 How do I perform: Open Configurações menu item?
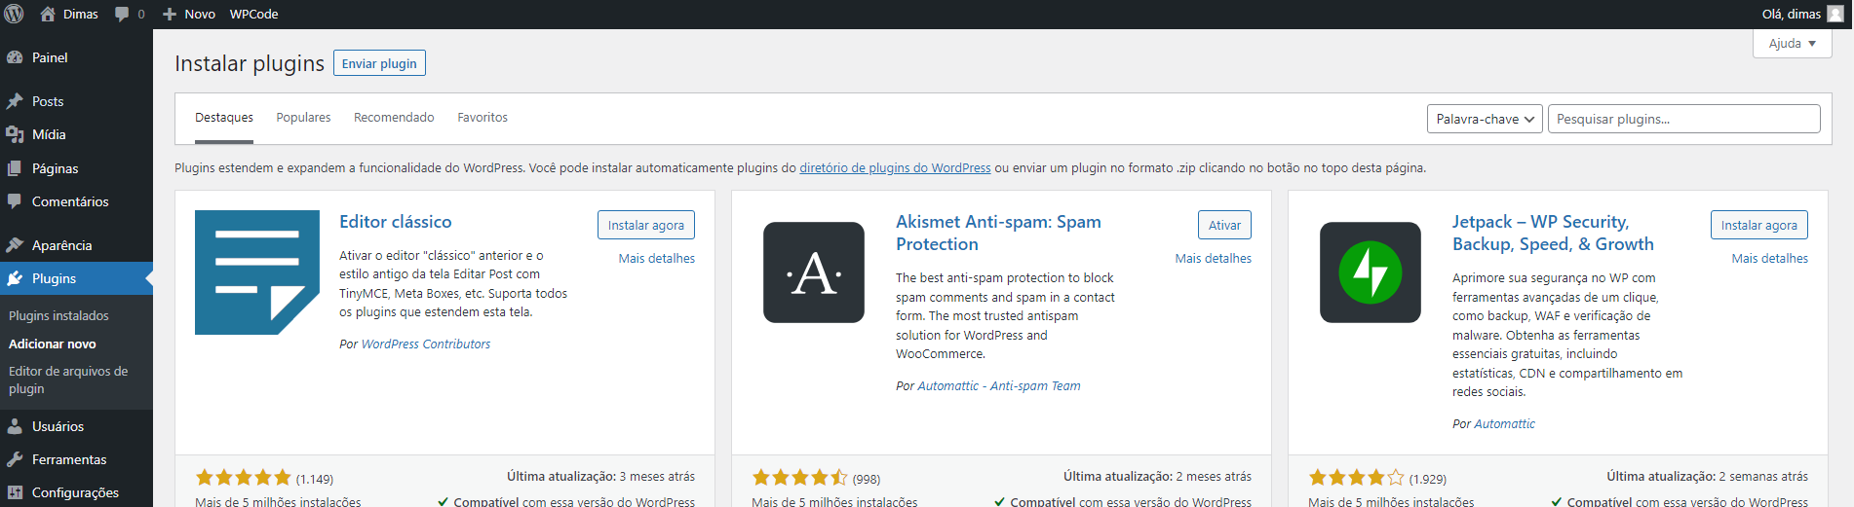76,492
